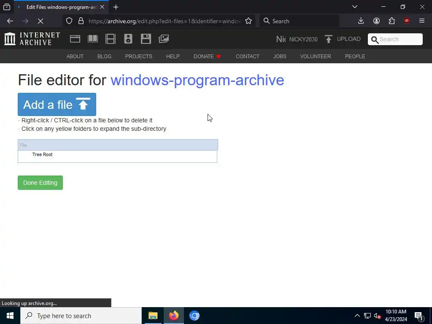
Task: Open the Windows Start menu
Action: 10,316
